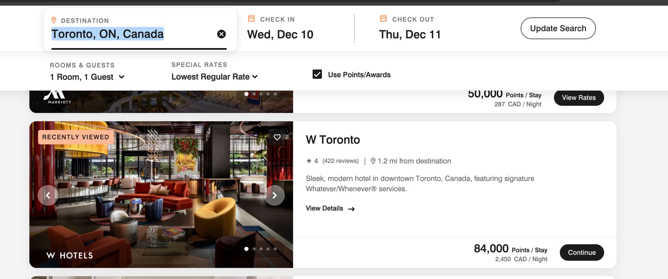Show previous W Toronto photo
This screenshot has width=668, height=279.
coord(48,196)
